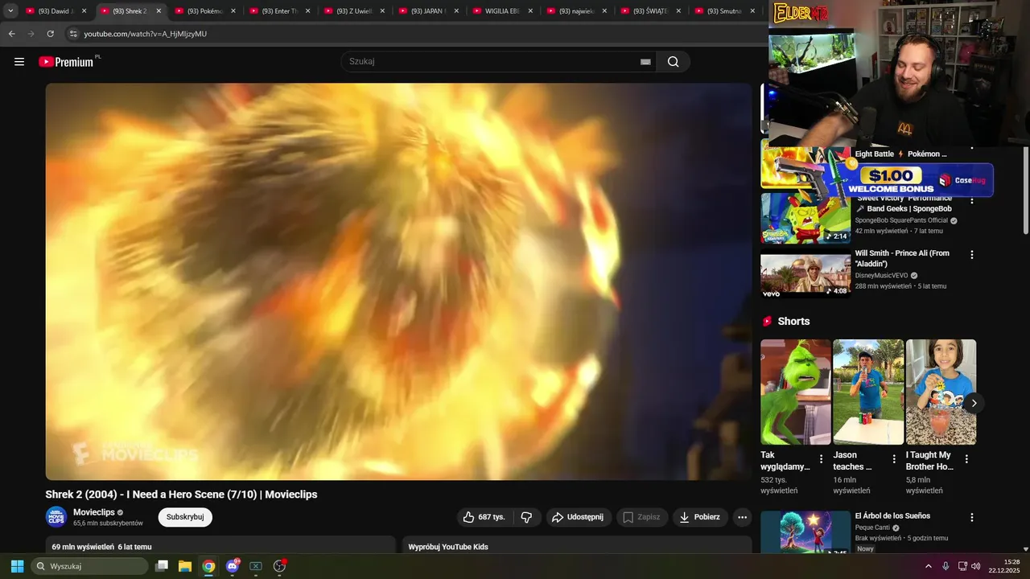Open the on-screen keyboard in search box

[645, 62]
